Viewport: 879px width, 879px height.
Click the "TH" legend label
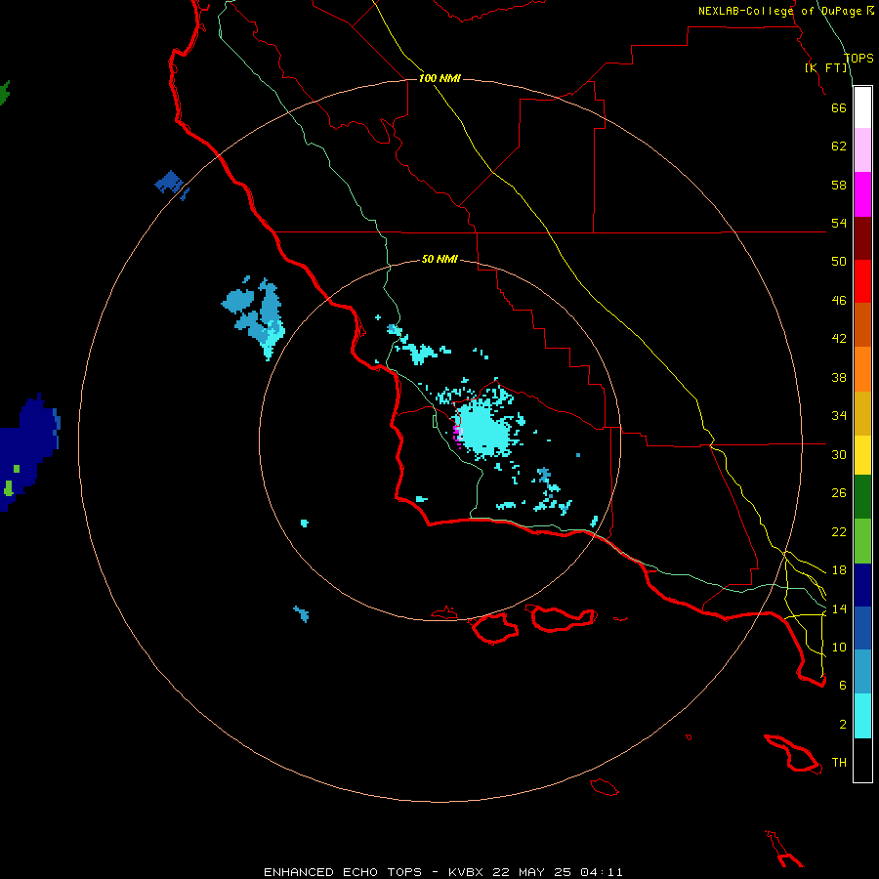coord(839,763)
